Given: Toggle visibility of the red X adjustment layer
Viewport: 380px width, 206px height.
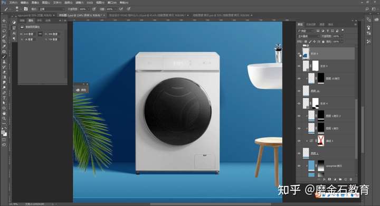Looking at the screenshot, I should pyautogui.click(x=299, y=141).
